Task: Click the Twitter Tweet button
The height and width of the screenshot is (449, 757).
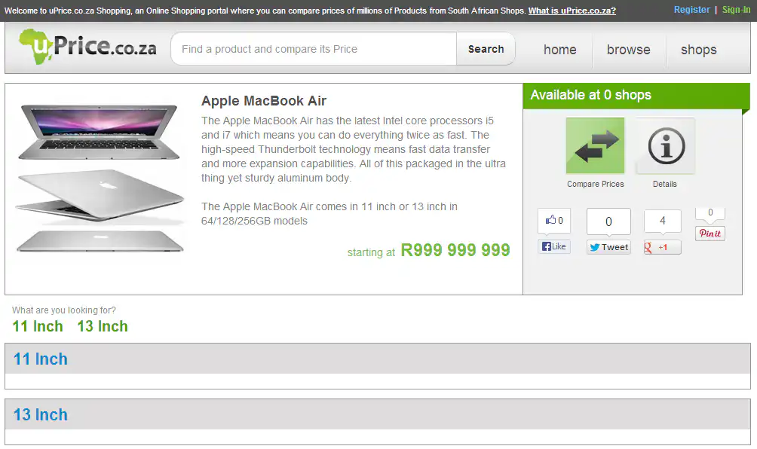Action: (x=608, y=247)
